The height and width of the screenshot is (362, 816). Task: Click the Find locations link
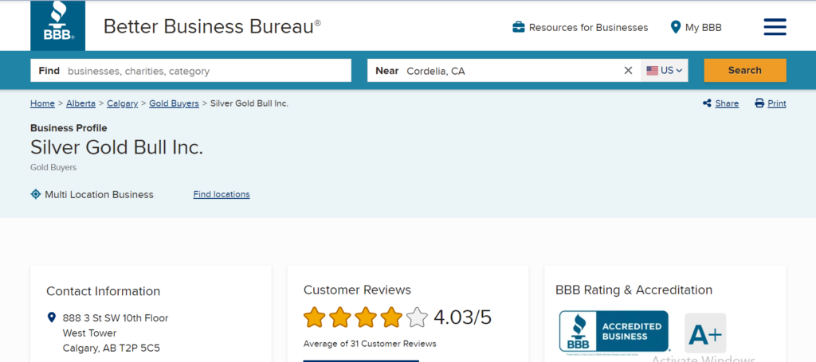[222, 194]
